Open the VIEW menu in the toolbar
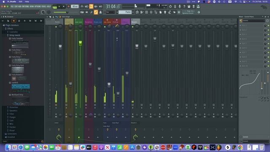The height and width of the screenshot is (152, 270). tap(32, 6)
